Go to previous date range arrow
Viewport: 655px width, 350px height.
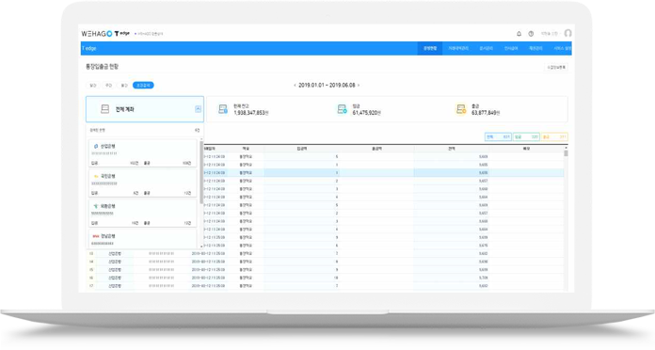[x=295, y=86]
